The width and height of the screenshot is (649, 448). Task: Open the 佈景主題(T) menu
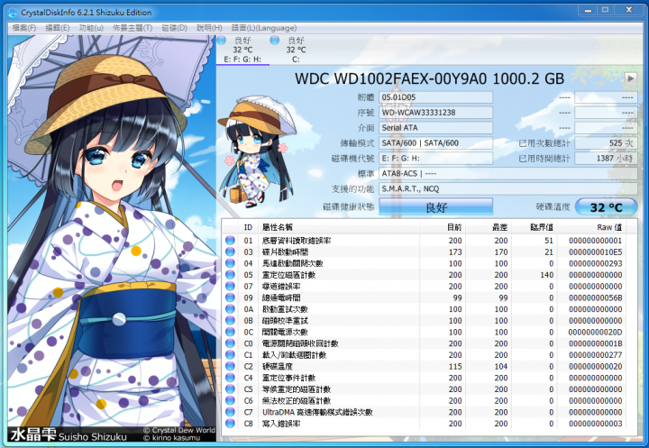point(133,28)
